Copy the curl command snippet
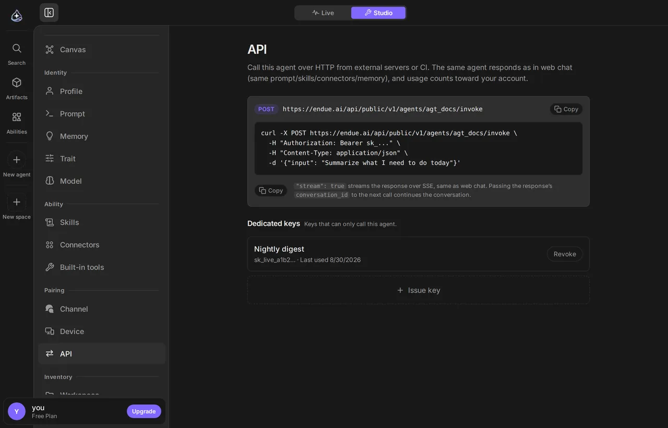The width and height of the screenshot is (668, 428). click(x=271, y=191)
